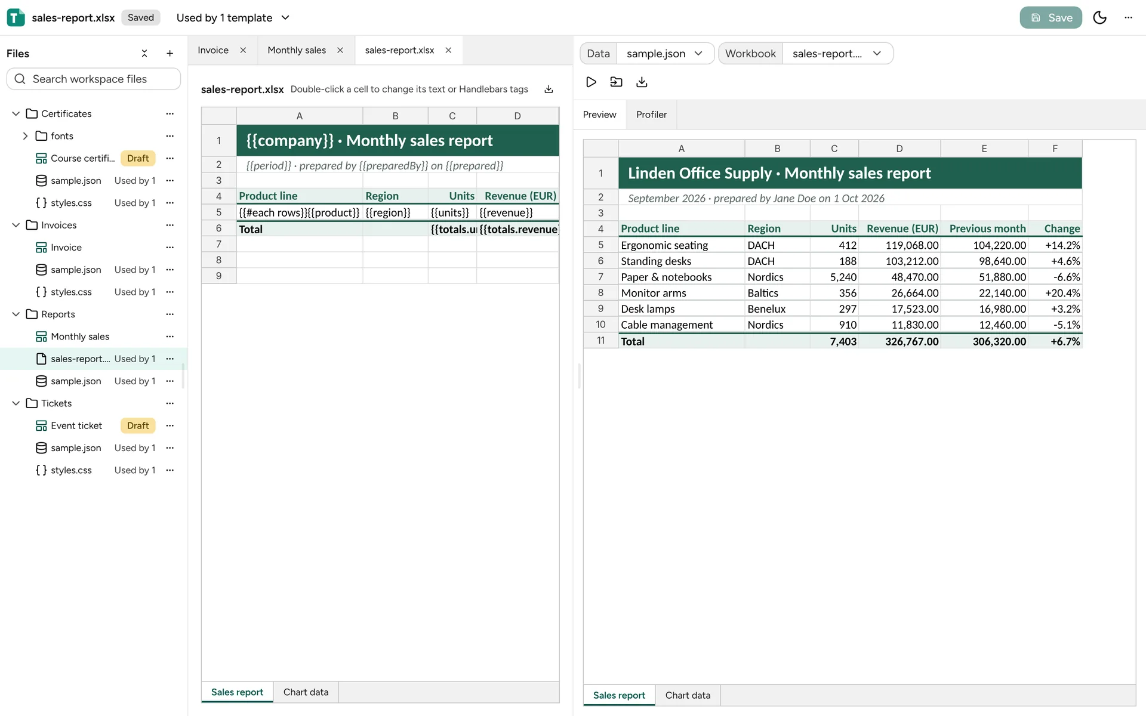1146x716 pixels.
Task: Open the top-right more options menu
Action: tap(1128, 18)
